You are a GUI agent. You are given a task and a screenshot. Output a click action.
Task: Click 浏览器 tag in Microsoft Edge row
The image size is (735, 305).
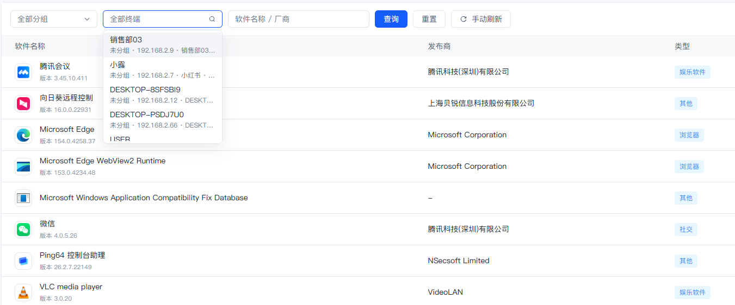coord(689,135)
